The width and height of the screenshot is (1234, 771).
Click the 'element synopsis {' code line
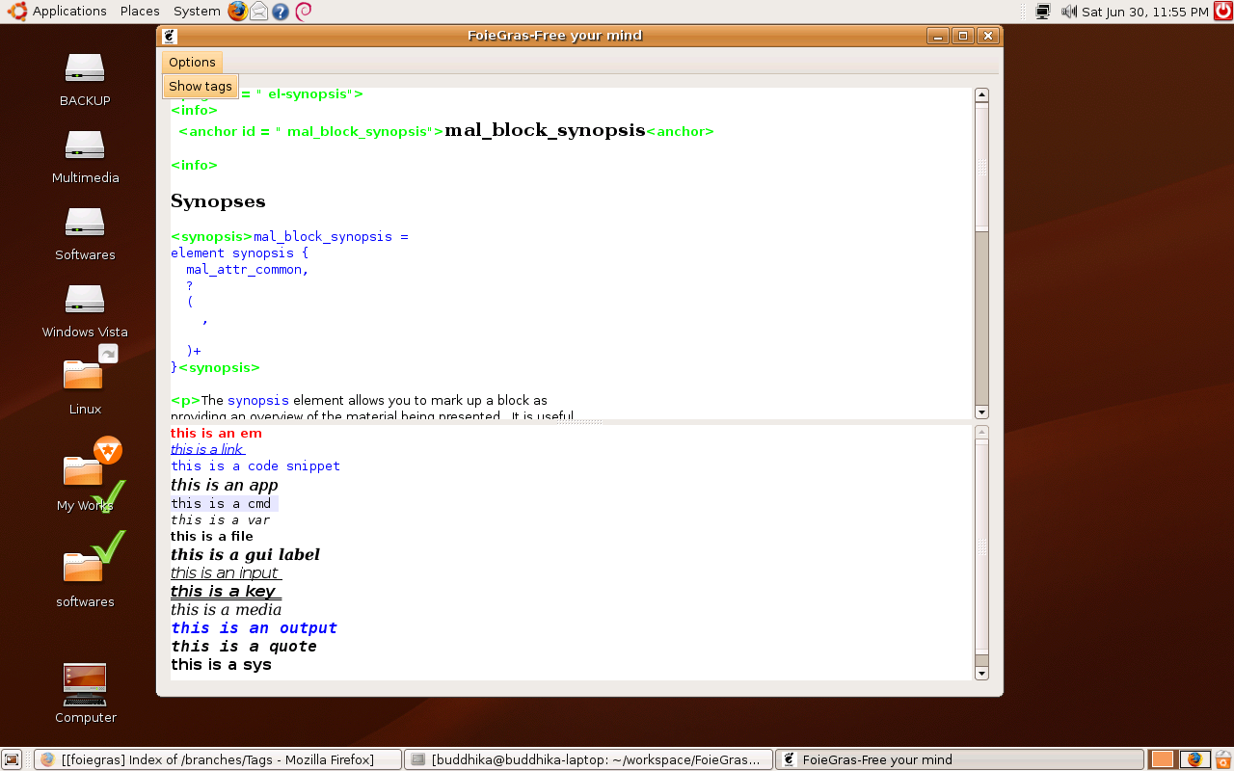pyautogui.click(x=239, y=253)
